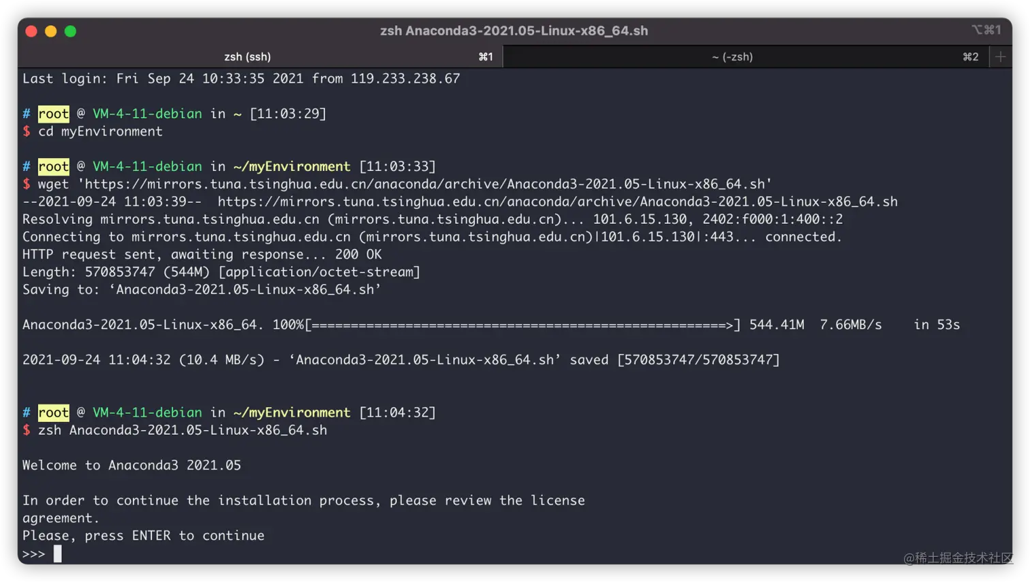Screen dimensions: 1030x582
Task: Click the 'Connecting to mirrors.tuna.tsinghua.edu.cn' line
Action: (433, 237)
